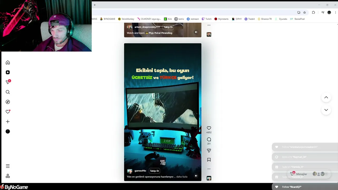This screenshot has height=190, width=338.
Task: Go to previous reel with up arrow
Action: 326,97
